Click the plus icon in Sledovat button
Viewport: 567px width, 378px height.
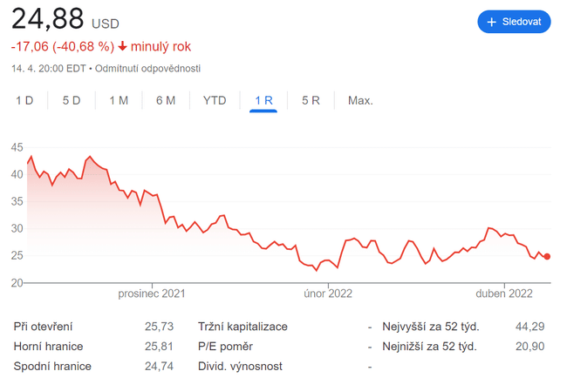492,22
